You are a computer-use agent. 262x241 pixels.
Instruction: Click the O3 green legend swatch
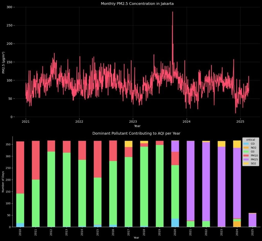point(246,152)
